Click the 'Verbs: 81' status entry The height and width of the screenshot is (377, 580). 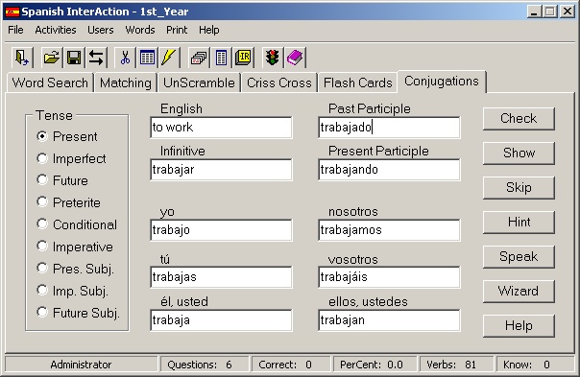[x=456, y=365]
